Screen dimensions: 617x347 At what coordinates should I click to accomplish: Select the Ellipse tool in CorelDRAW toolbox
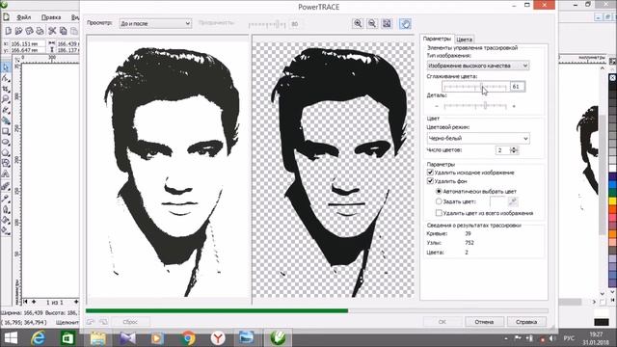[6, 142]
